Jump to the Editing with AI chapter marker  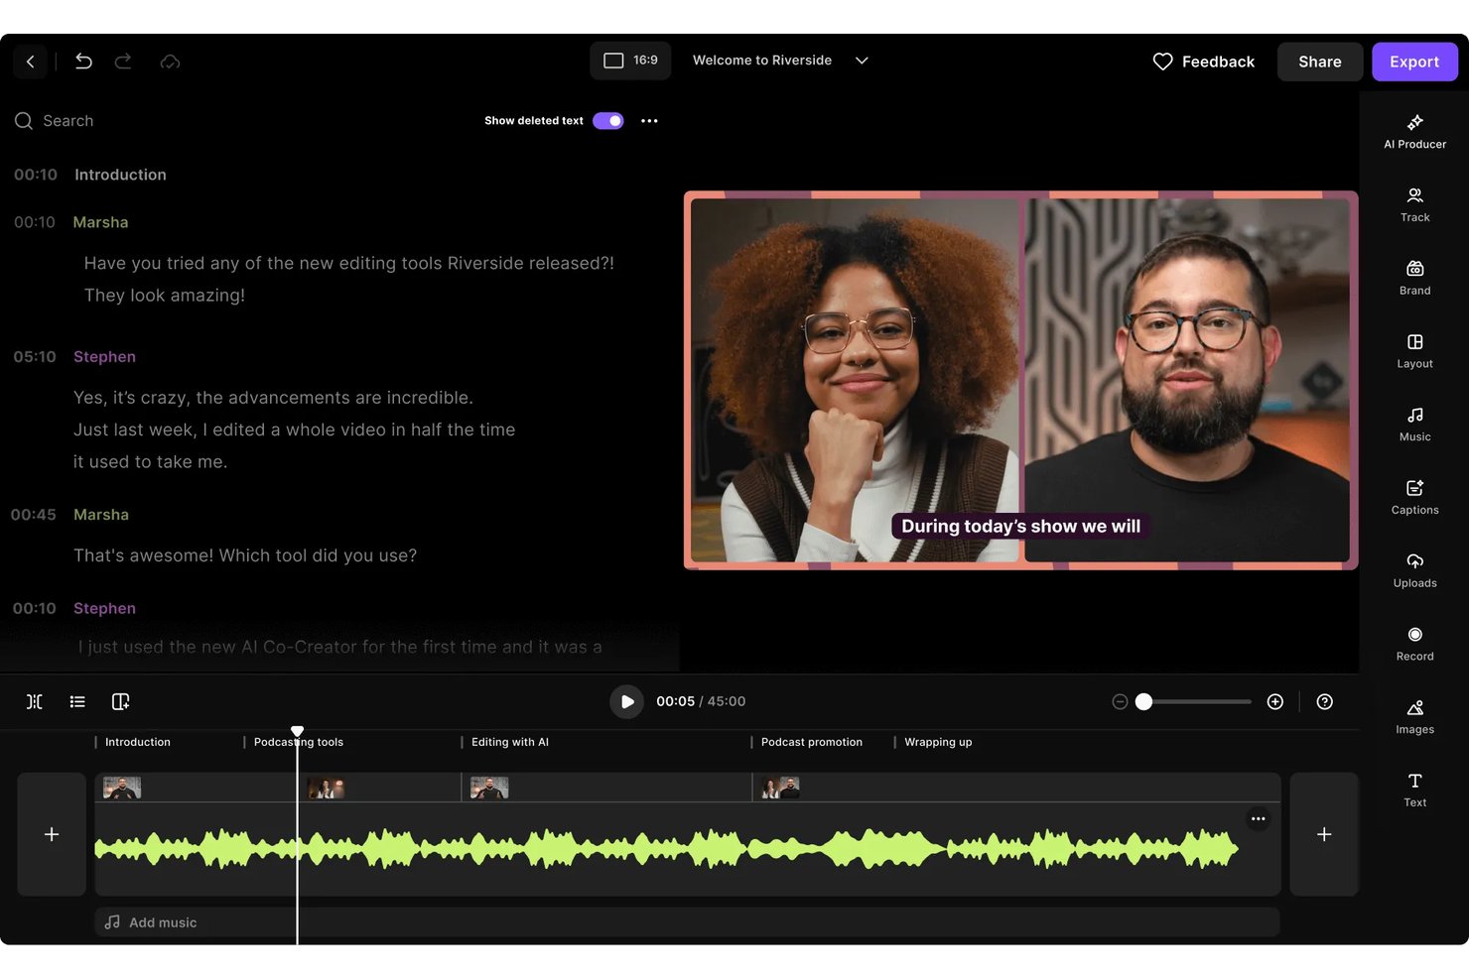click(509, 742)
